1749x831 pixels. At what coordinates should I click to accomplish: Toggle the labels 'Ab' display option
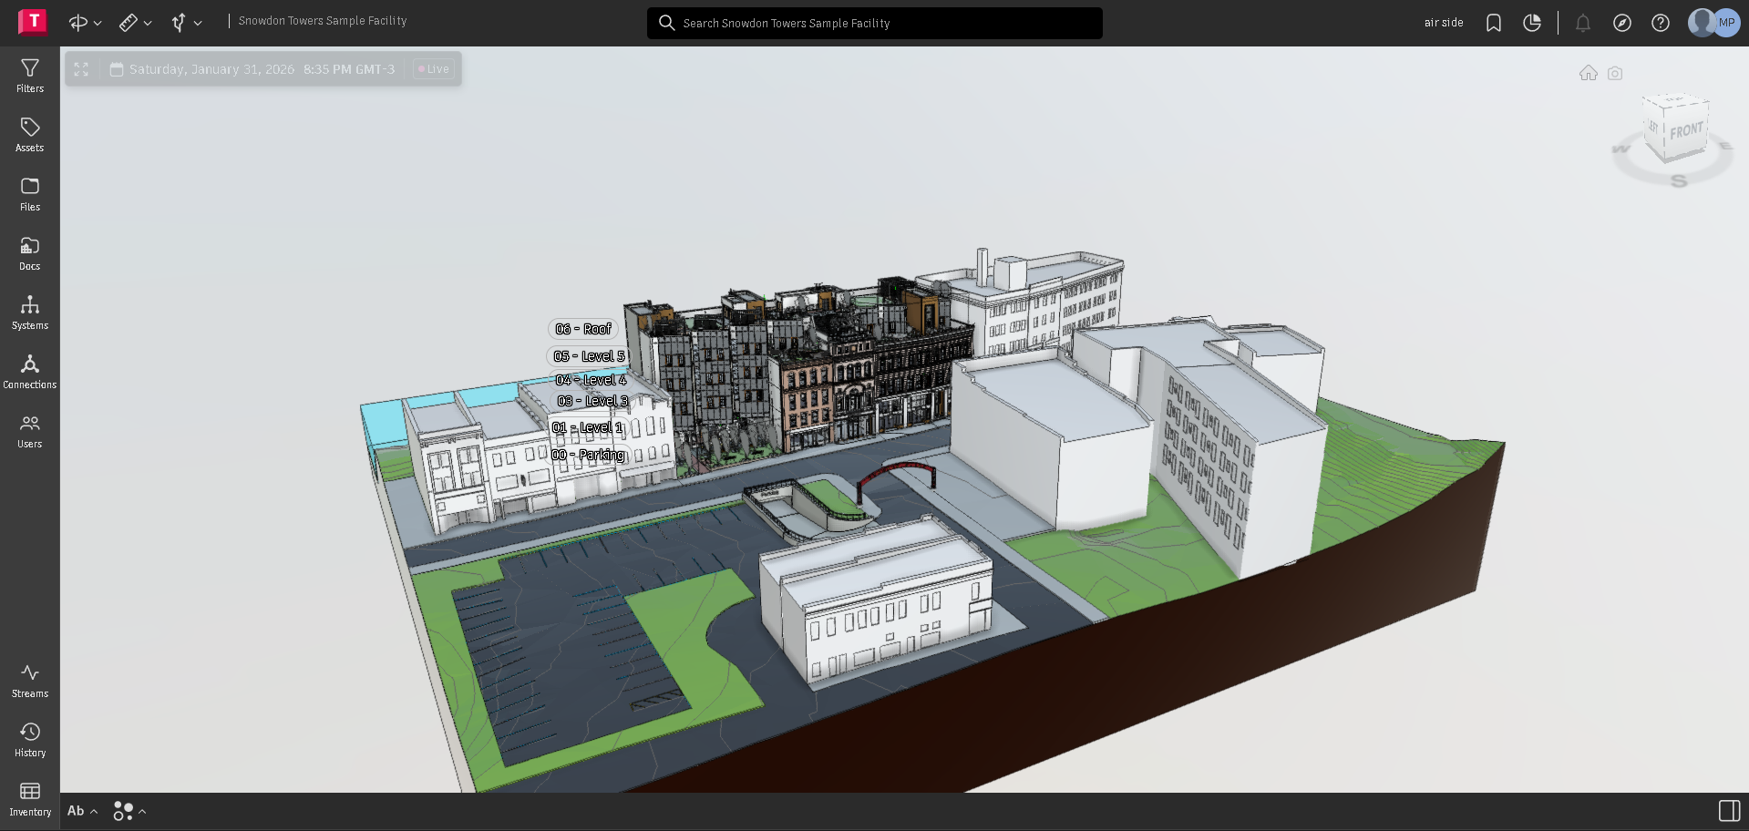click(77, 810)
